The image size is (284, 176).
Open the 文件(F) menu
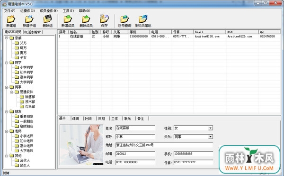tap(9, 11)
